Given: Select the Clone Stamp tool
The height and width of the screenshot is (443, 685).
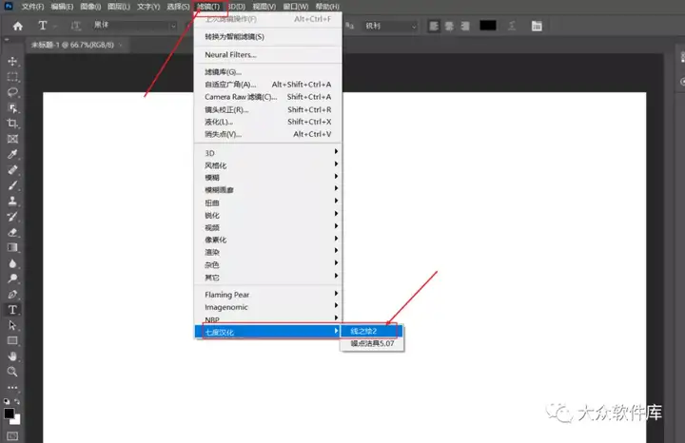Looking at the screenshot, I should click(x=12, y=201).
